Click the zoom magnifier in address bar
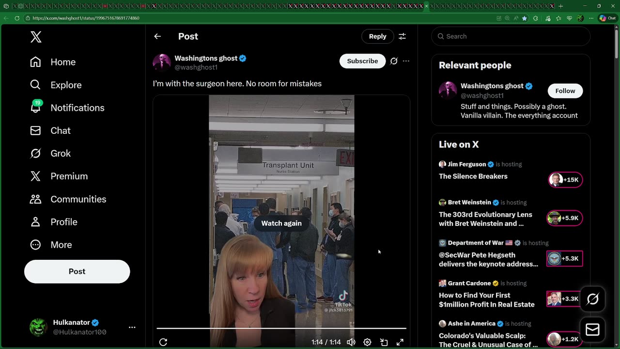Screen dimensions: 620x349 pyautogui.click(x=507, y=18)
